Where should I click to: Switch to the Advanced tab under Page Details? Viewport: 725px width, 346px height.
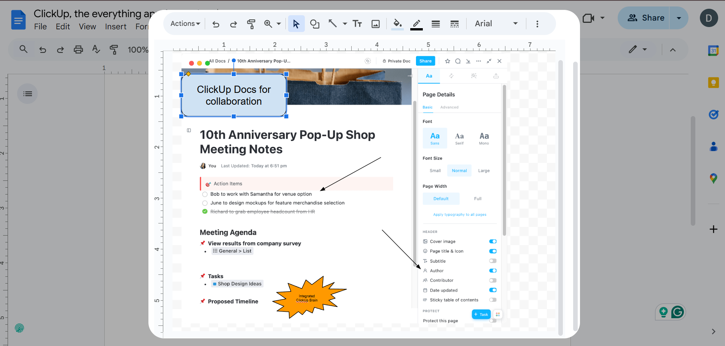(449, 107)
